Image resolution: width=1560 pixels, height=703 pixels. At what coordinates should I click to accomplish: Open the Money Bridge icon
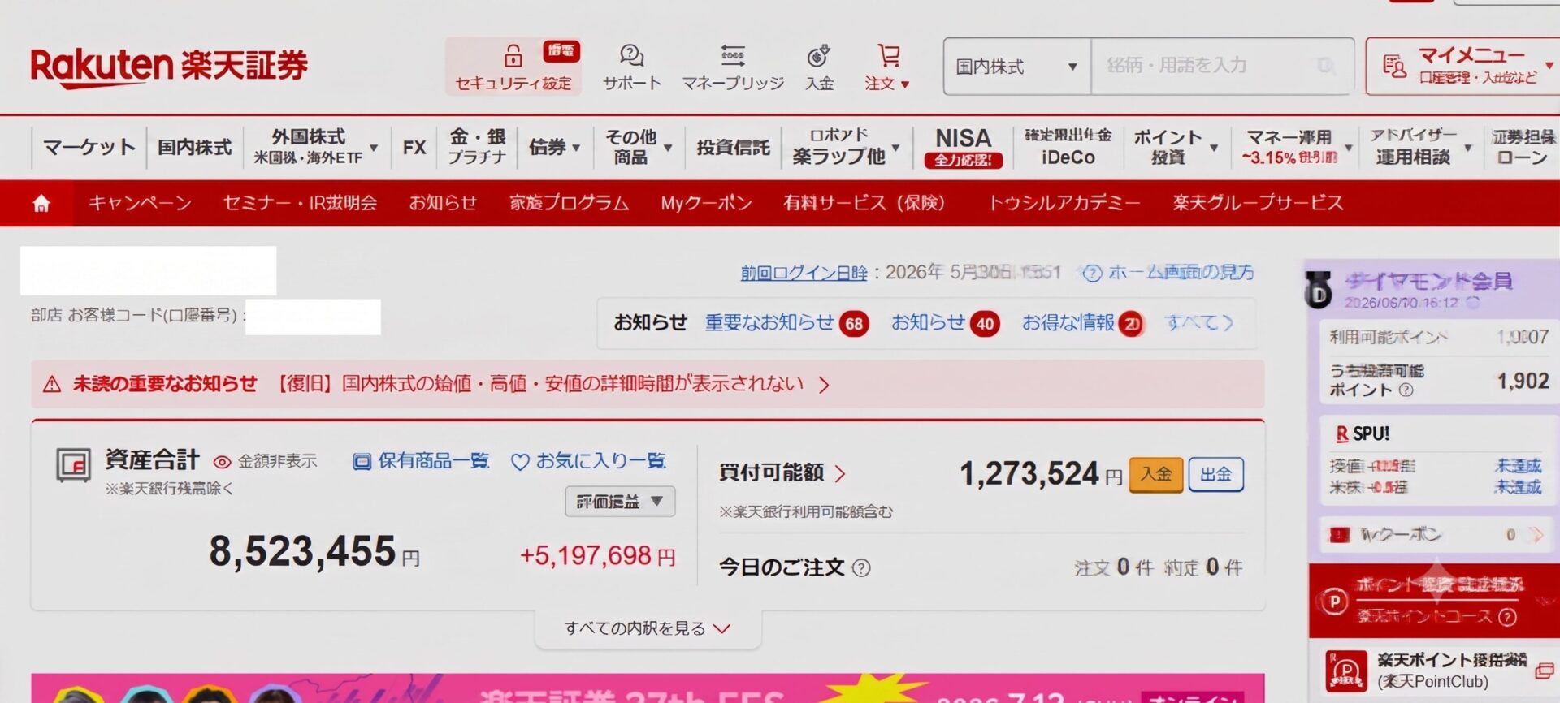733,56
